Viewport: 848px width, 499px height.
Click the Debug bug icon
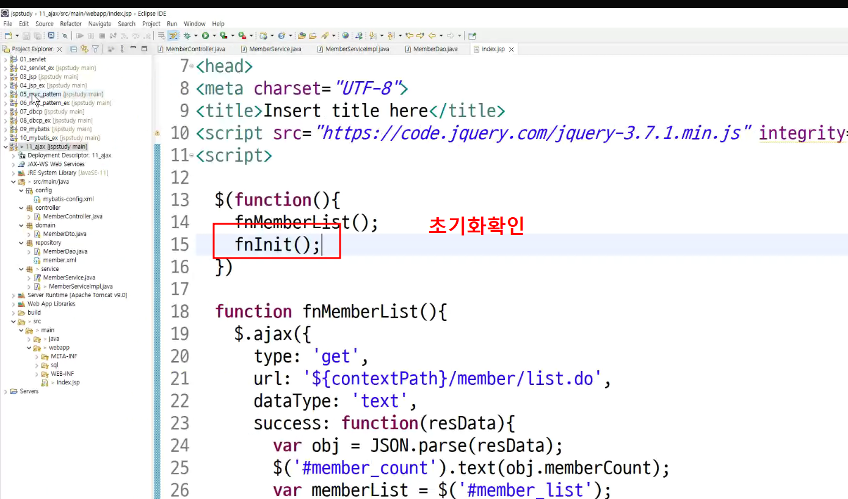click(187, 35)
